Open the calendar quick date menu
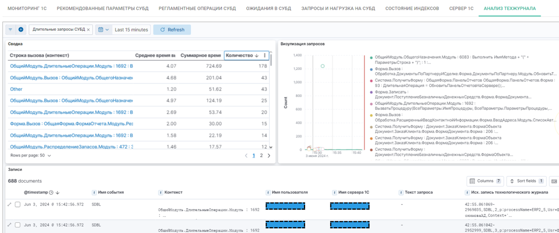This screenshot has height=233, width=559. (x=103, y=29)
